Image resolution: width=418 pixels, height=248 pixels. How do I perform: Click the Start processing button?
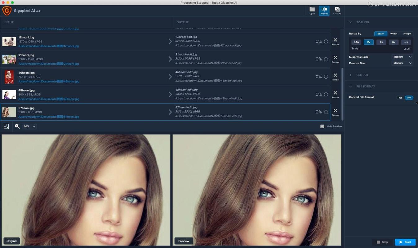tap(405, 242)
